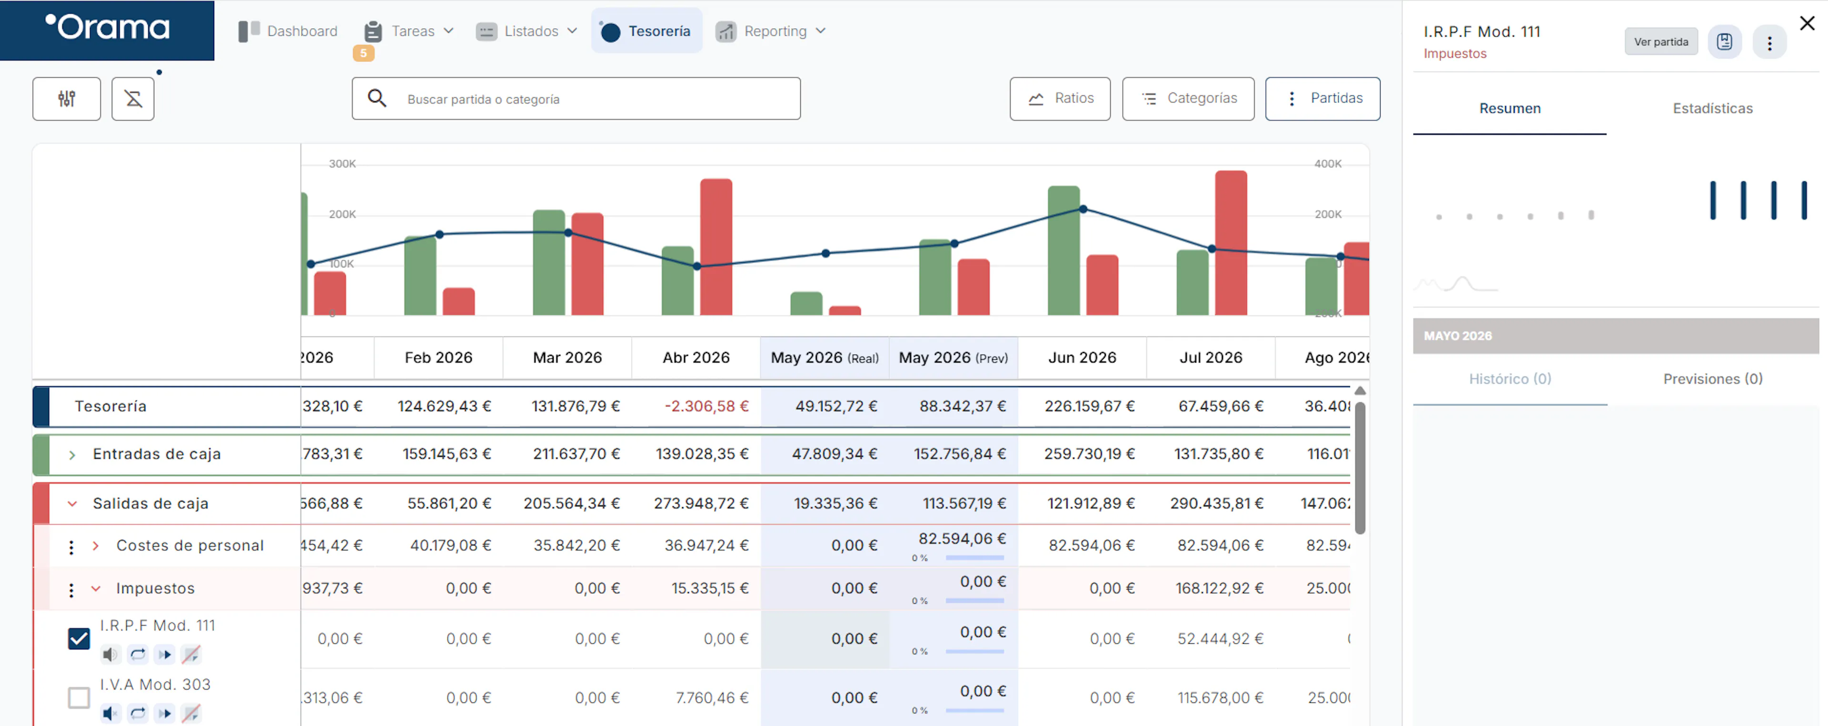This screenshot has width=1828, height=726.
Task: Click the search magnifier icon
Action: point(377,98)
